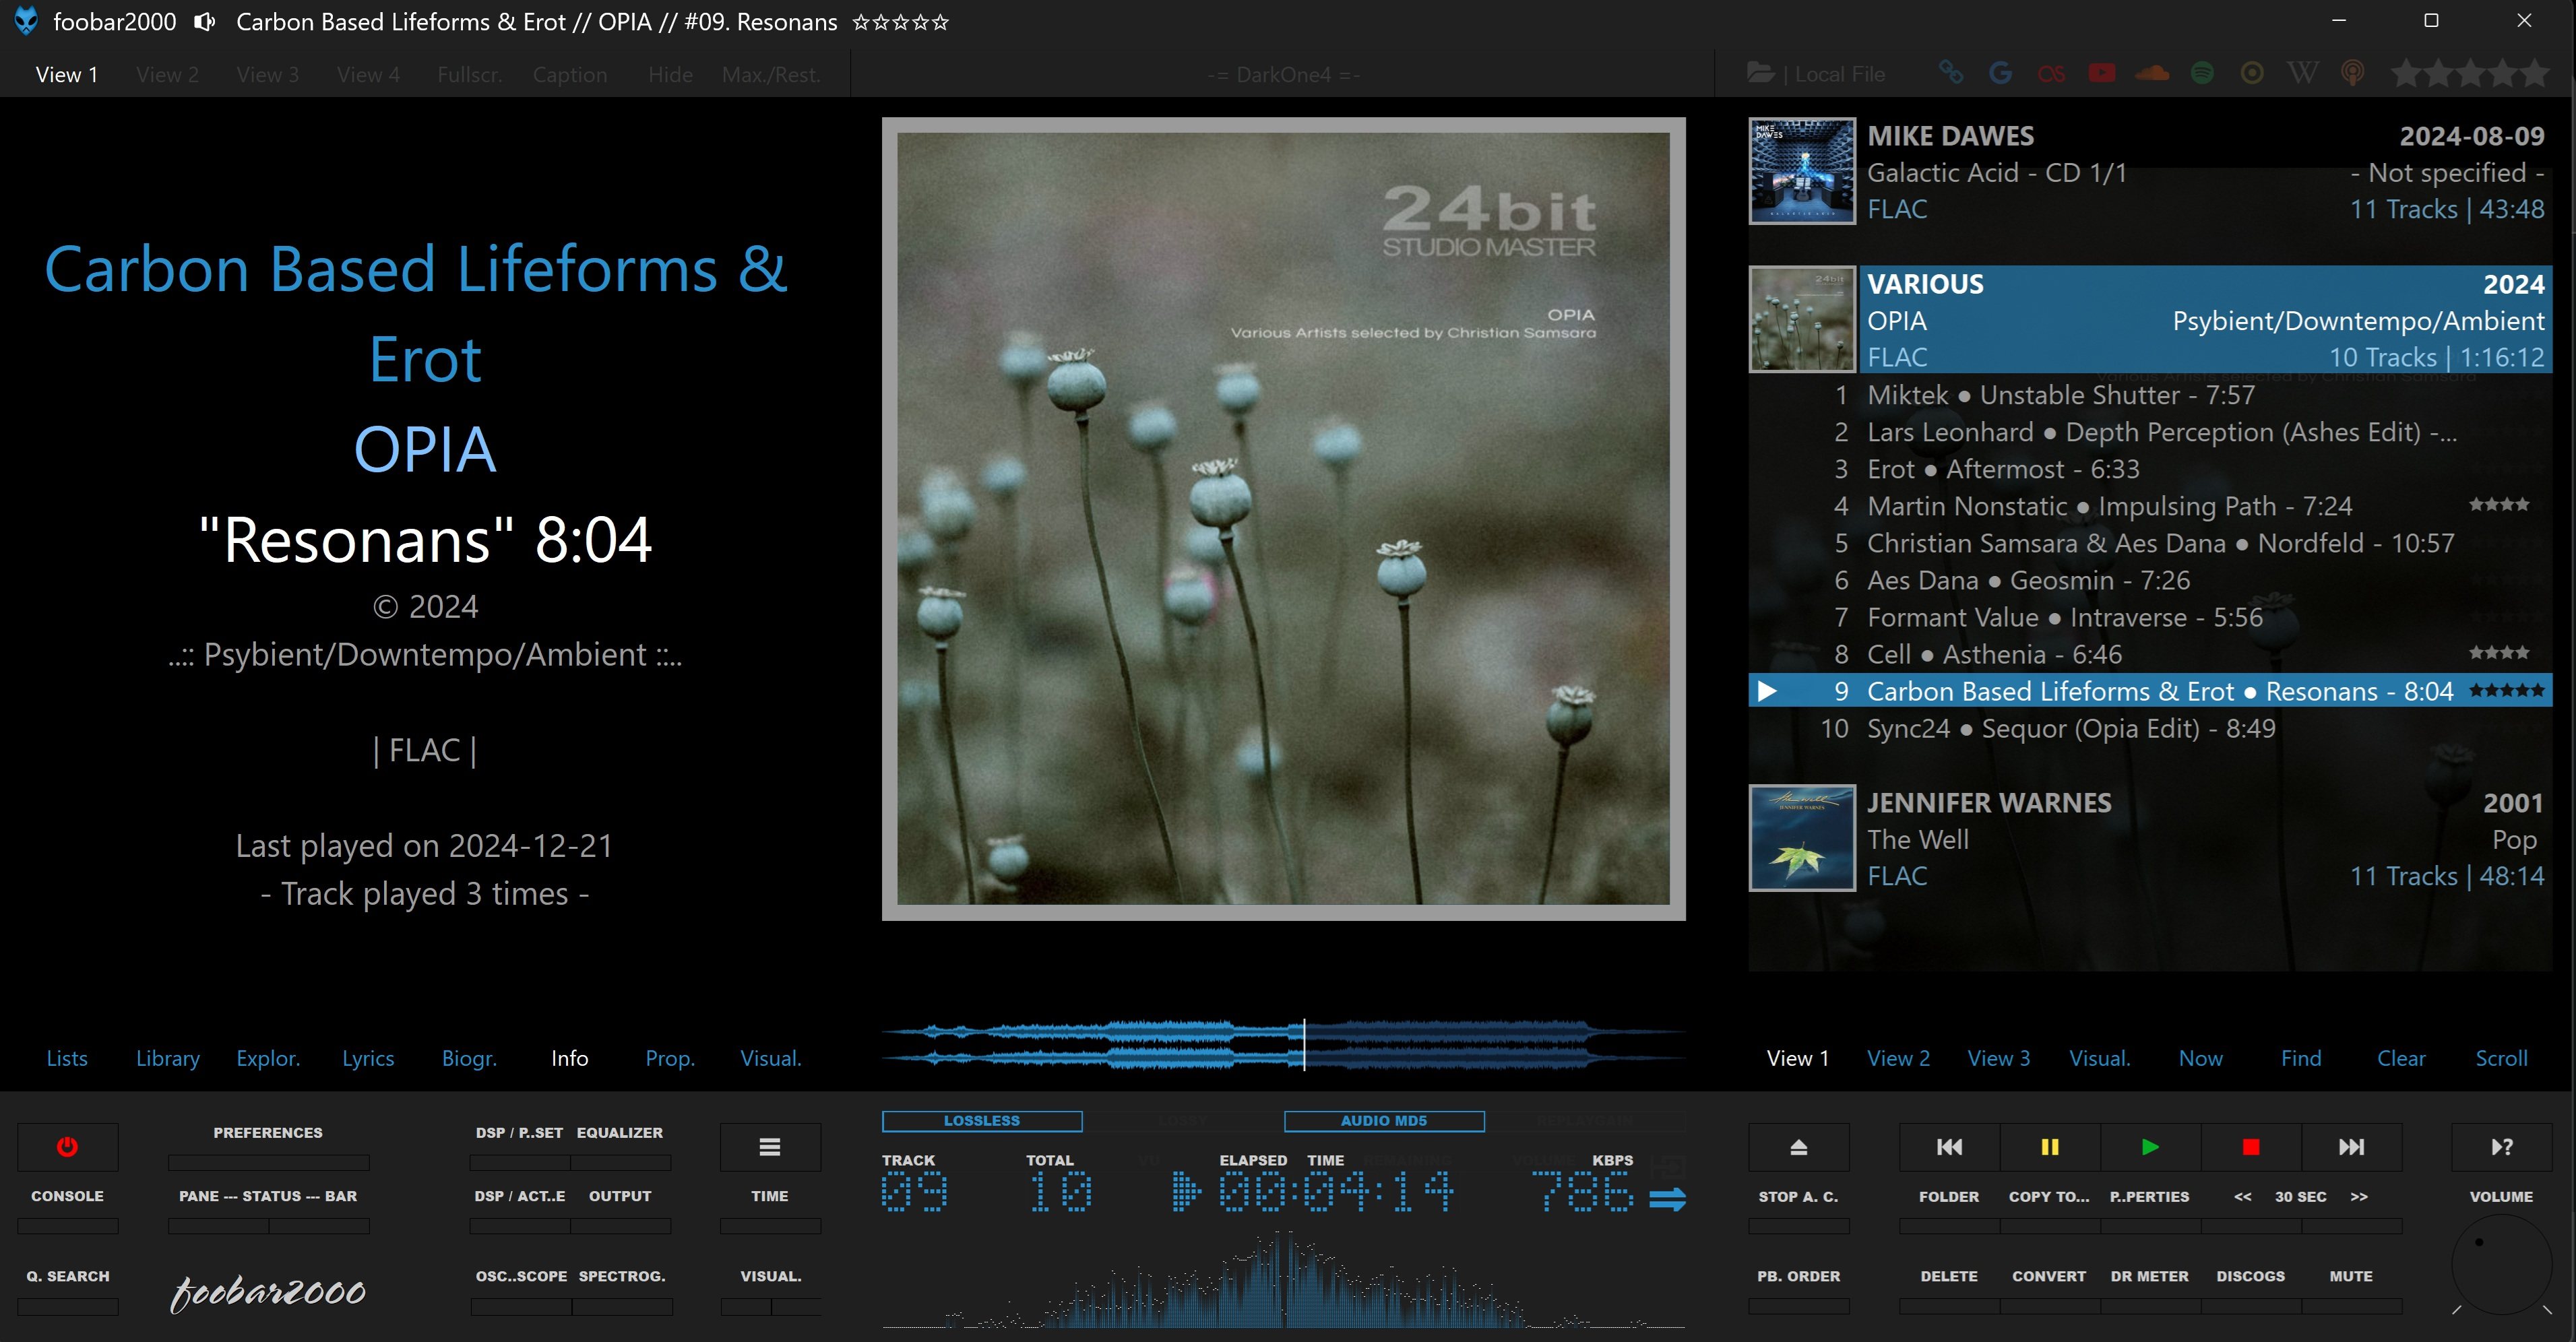Click the Spotify icon in top toolbar

[x=2202, y=73]
